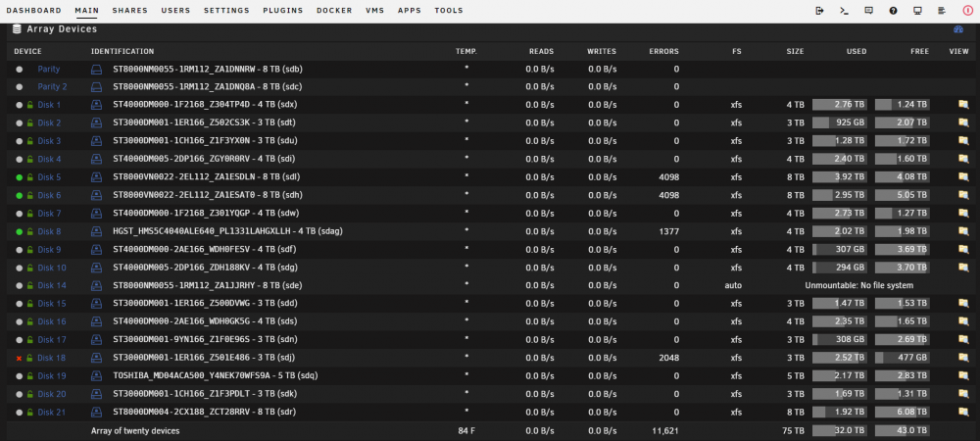Image resolution: width=980 pixels, height=441 pixels.
Task: Click the grey status dot for Parity
Action: tap(20, 70)
